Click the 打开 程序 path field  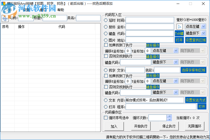(161, 107)
